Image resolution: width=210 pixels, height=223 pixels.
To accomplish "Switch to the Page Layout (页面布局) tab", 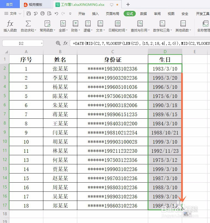I will click(x=113, y=14).
